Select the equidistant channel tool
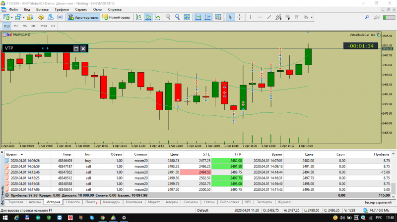Screen dimensions: 397x222 pyautogui.click(x=278, y=17)
